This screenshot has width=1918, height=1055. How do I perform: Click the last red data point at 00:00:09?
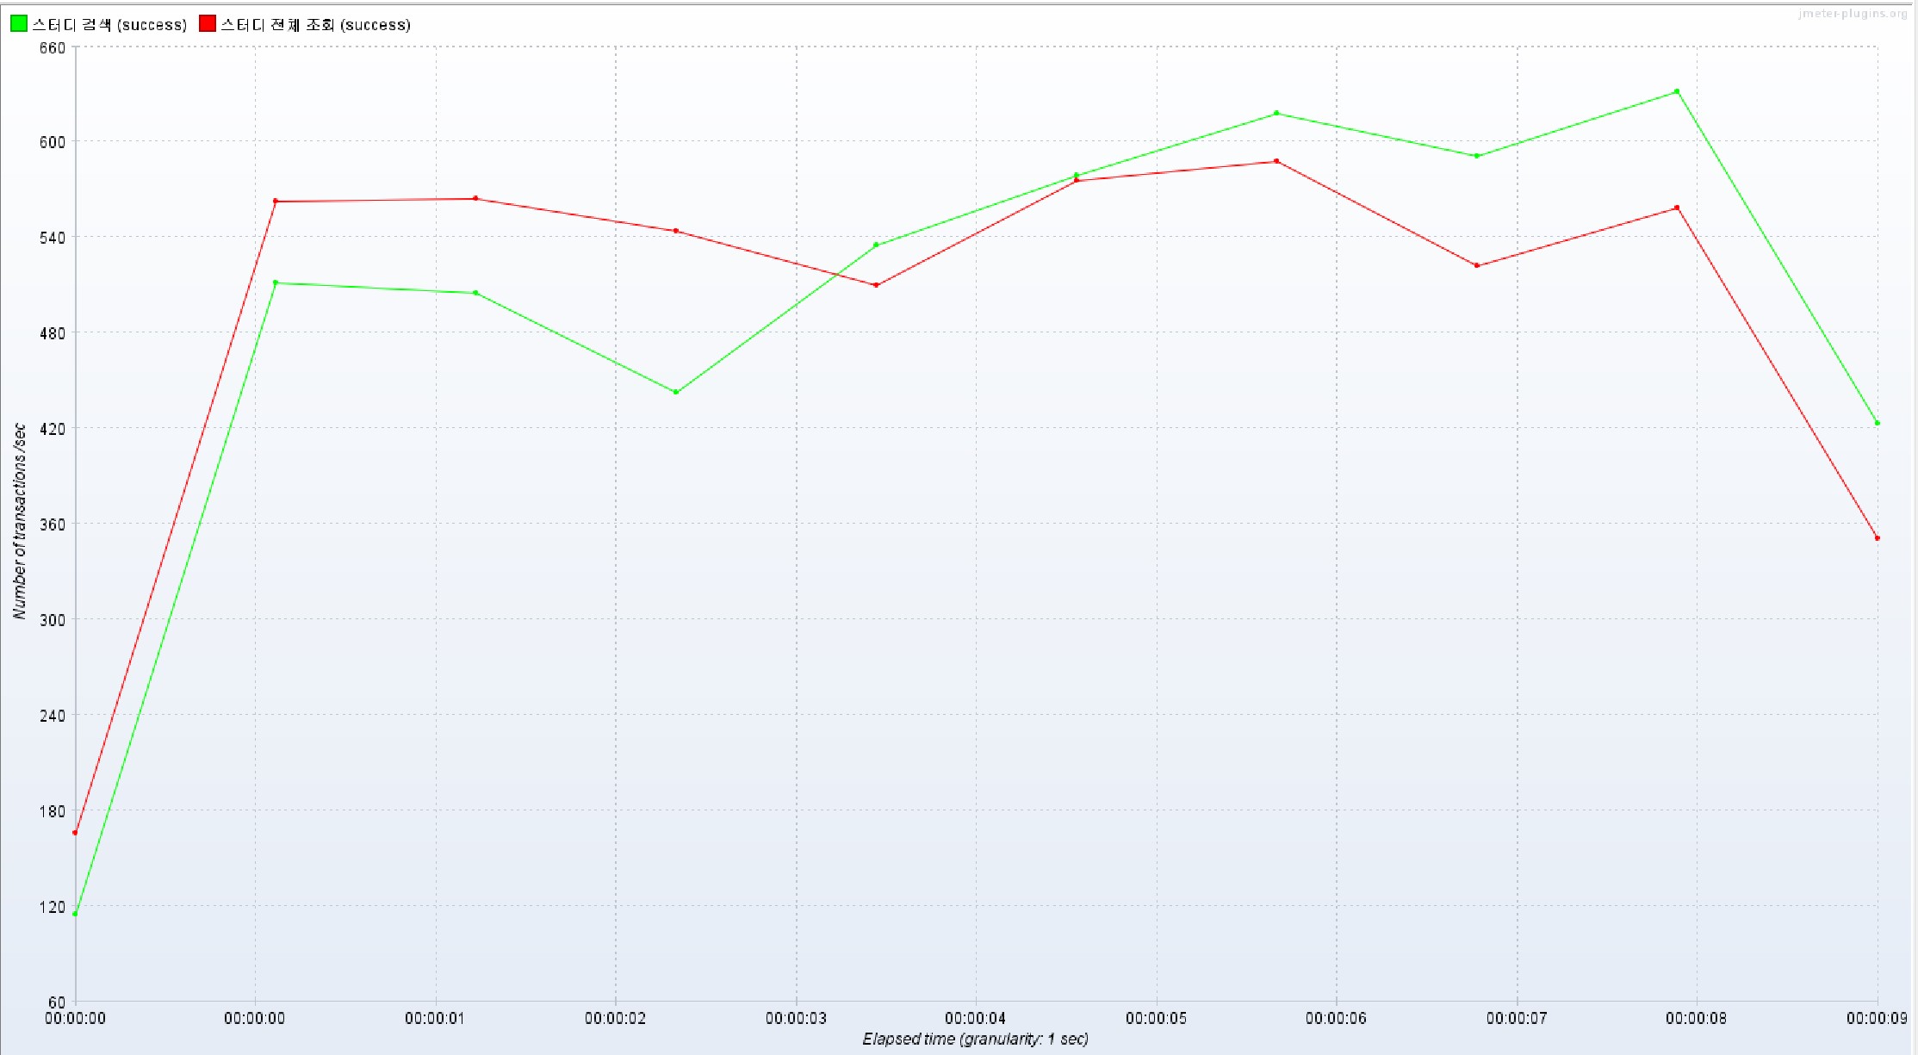(1878, 538)
